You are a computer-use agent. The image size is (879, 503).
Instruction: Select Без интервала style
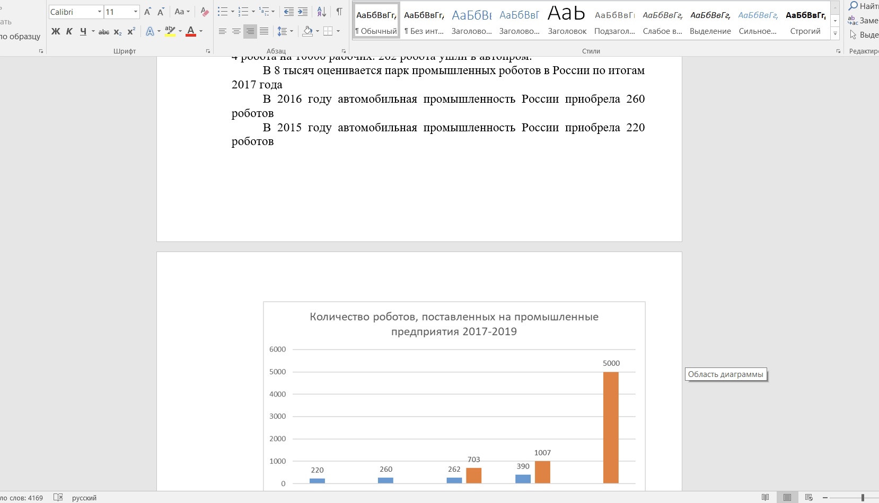(424, 21)
